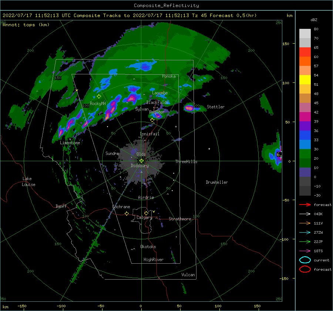This screenshot has width=333, height=311.
Task: Click the Cochrane town label
Action: pos(121,207)
